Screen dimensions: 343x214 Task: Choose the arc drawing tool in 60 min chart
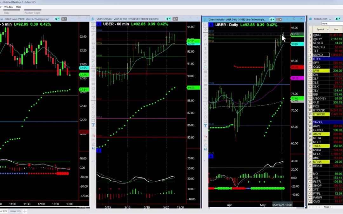coord(93,103)
